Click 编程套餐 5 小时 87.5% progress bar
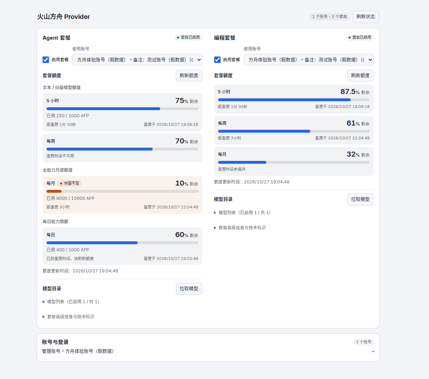 (x=294, y=100)
